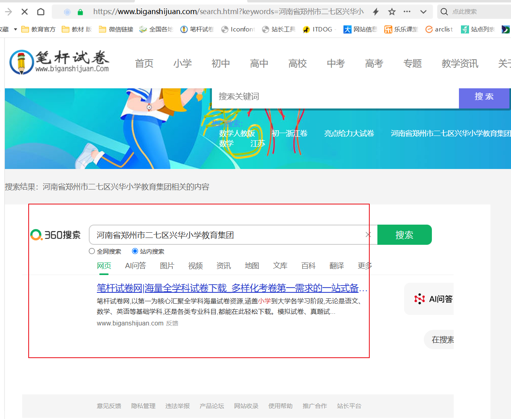Open 高中 navigation menu
Viewport: 511px width, 419px height.
[259, 63]
